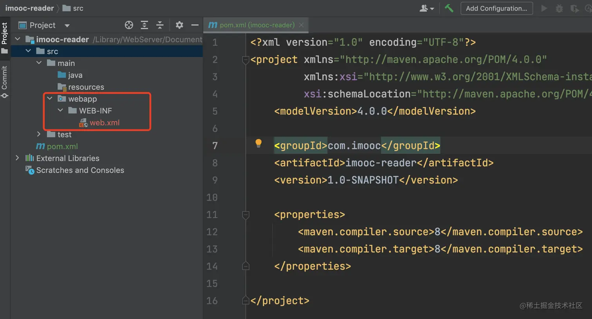The image size is (592, 319).
Task: Click line number 6 in the gutter
Action: [x=215, y=128]
